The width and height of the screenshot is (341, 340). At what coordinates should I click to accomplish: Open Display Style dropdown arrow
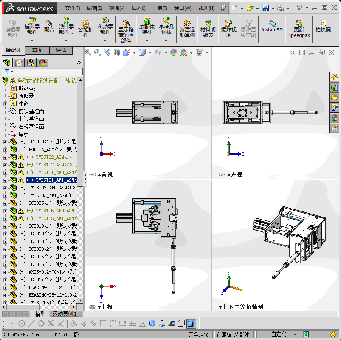pos(150,53)
